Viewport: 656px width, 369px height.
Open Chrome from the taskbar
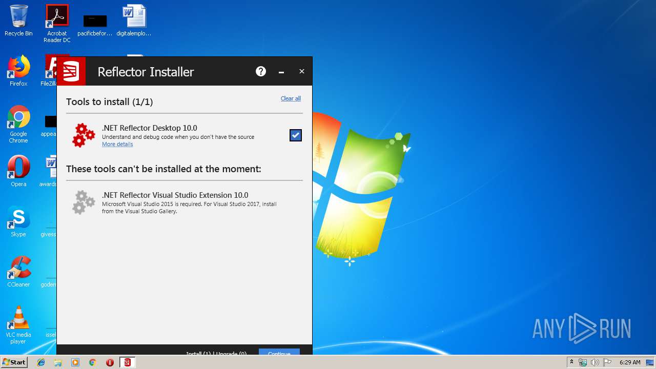pyautogui.click(x=92, y=362)
